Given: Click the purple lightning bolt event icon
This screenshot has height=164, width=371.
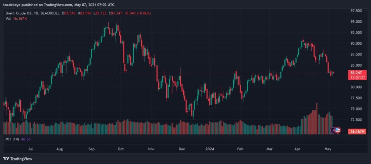Looking at the screenshot, I should 334,130.
